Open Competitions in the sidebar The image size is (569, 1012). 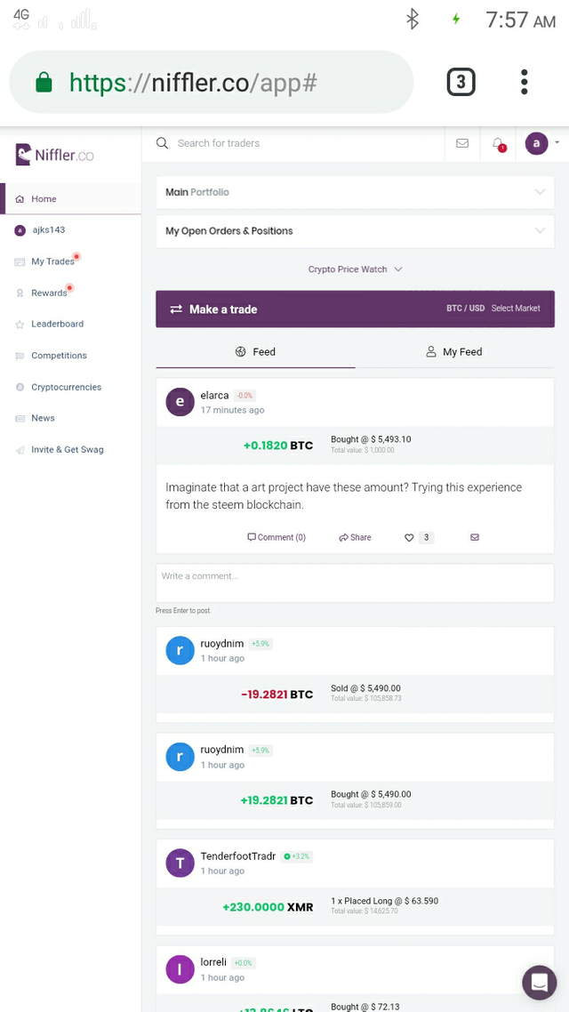coord(59,356)
